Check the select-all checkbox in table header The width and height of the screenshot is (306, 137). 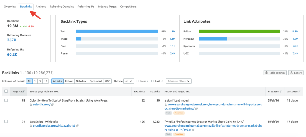[x=6, y=91]
